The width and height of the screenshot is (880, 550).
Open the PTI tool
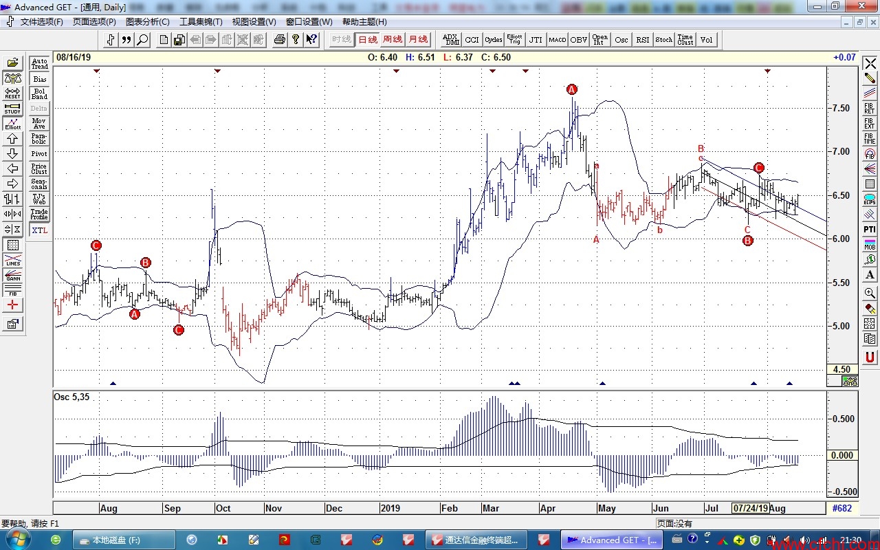[x=870, y=230]
